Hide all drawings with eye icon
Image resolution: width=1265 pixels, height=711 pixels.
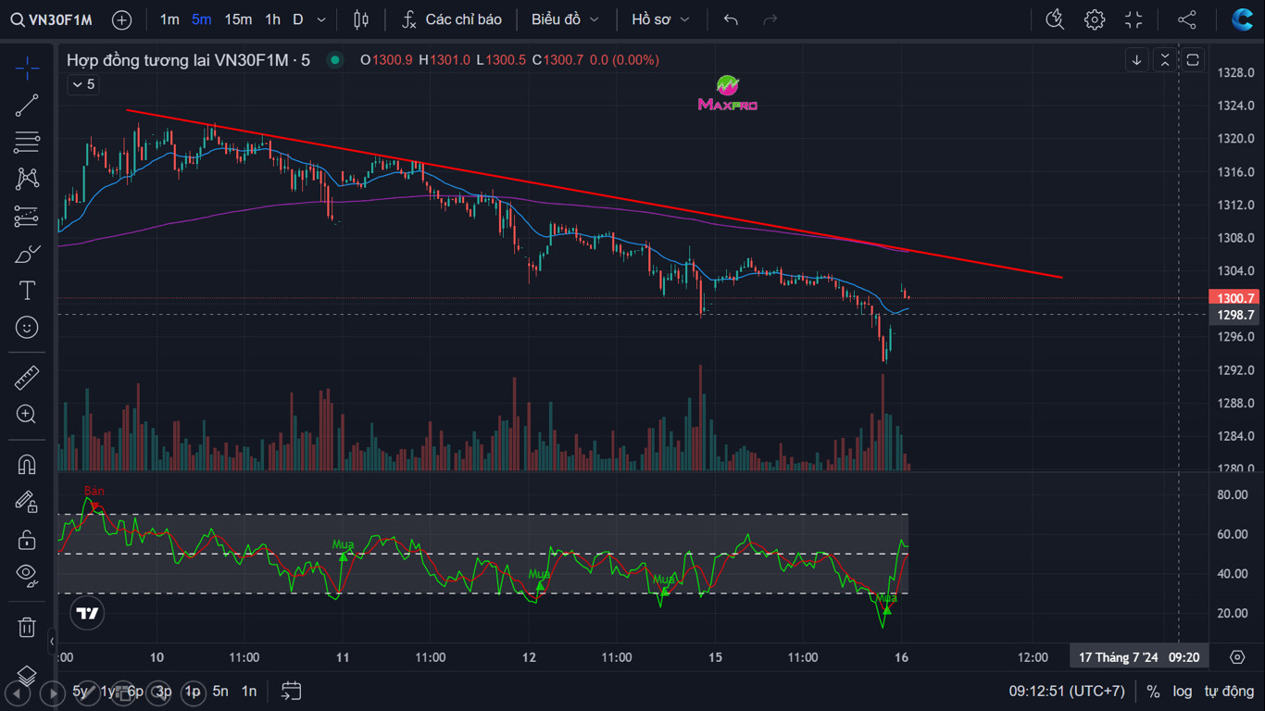(27, 575)
